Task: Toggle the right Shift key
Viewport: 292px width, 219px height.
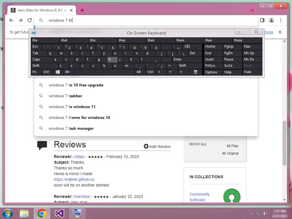Action: tap(190, 66)
